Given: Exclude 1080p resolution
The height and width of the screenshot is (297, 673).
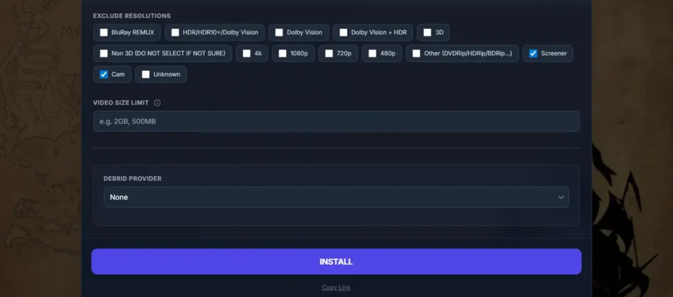Looking at the screenshot, I should 283,53.
